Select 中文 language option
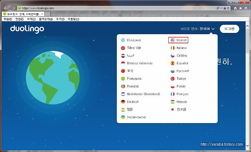 [130, 71]
